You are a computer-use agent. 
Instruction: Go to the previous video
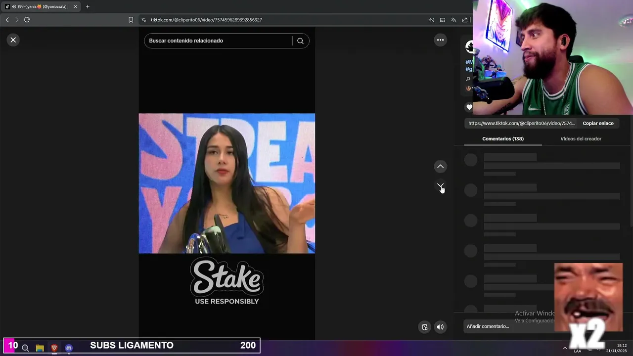point(440,167)
